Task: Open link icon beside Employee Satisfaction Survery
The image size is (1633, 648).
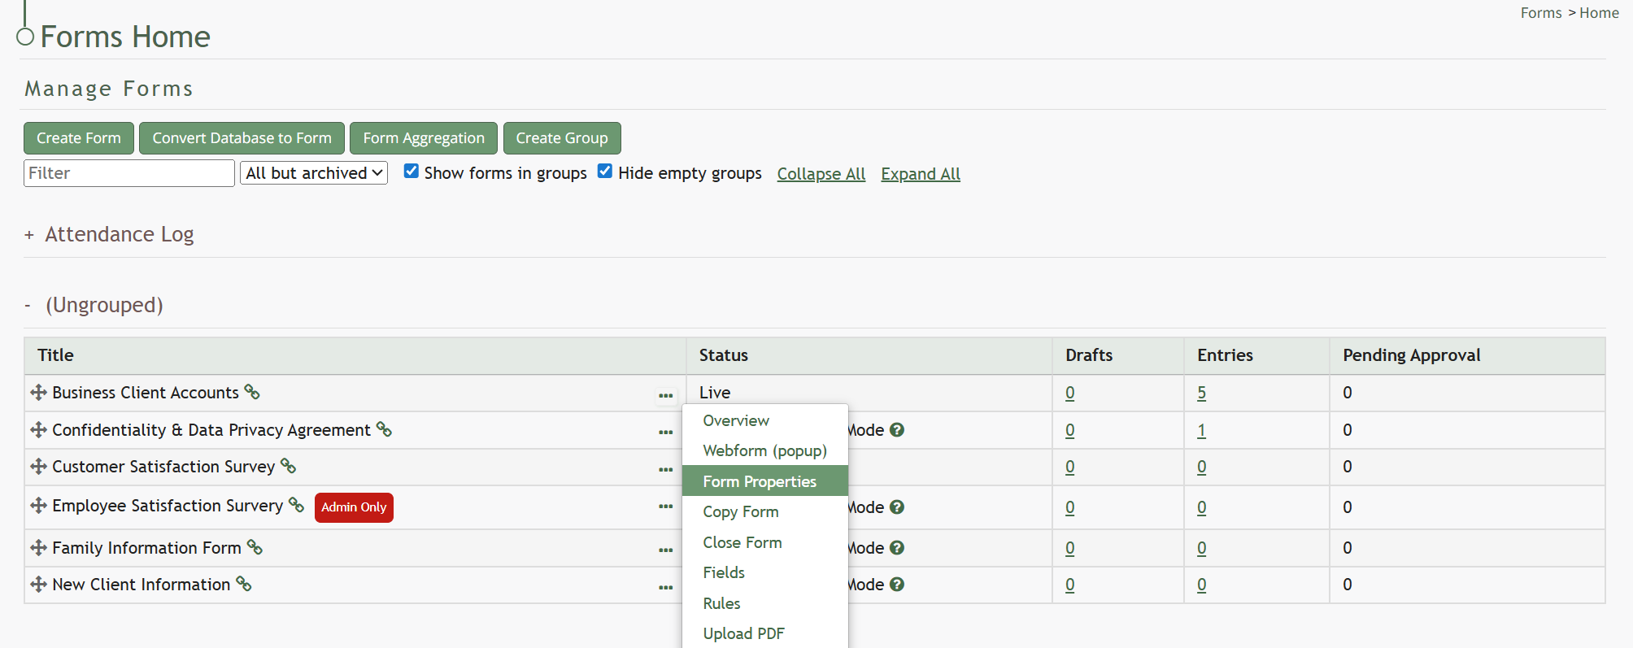Action: (x=296, y=505)
